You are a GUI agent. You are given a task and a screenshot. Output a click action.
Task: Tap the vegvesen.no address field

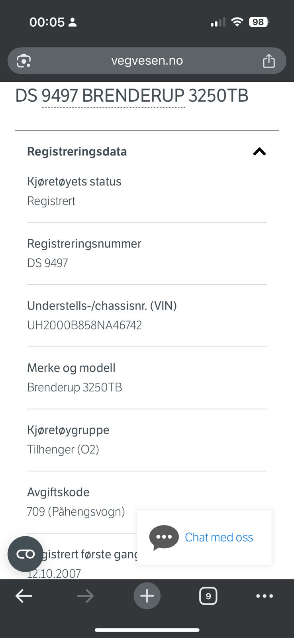(147, 61)
